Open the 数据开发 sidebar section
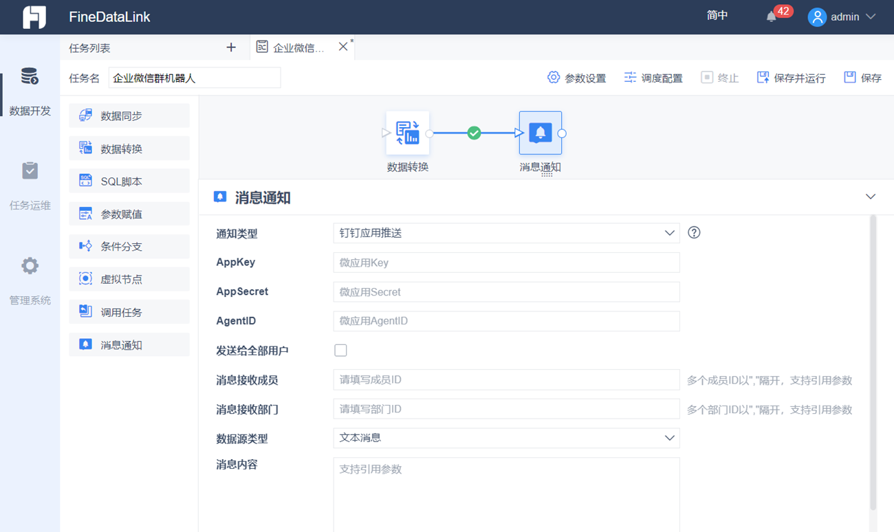 click(x=30, y=92)
